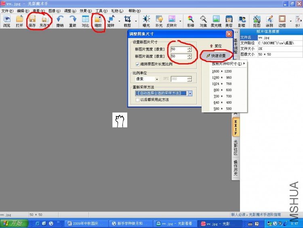This screenshot has width=303, height=228.
Task: Apply the 反转片 effect icon
Action: (x=172, y=21)
